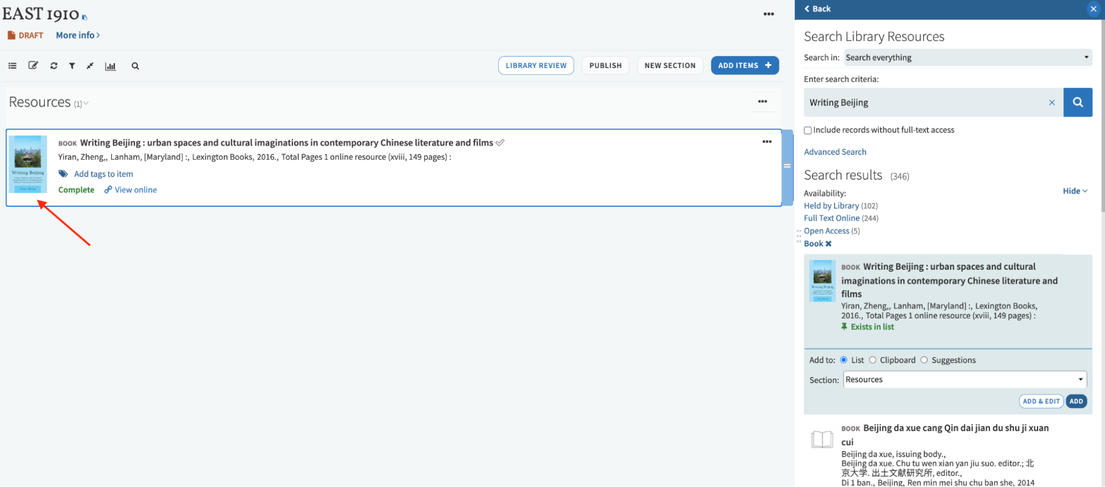Open the Search in dropdown

pos(967,57)
